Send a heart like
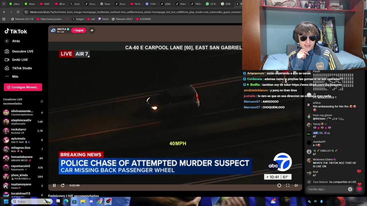Viewport: 367px width, 206px height. (359, 189)
